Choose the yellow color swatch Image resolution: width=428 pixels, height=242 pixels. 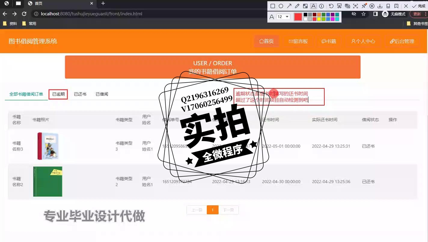click(x=319, y=19)
